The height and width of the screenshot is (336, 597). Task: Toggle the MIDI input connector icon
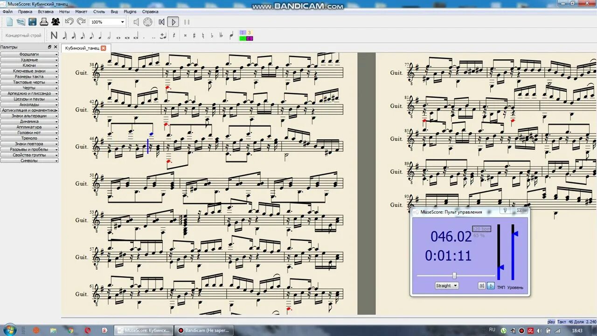pyautogui.click(x=148, y=22)
